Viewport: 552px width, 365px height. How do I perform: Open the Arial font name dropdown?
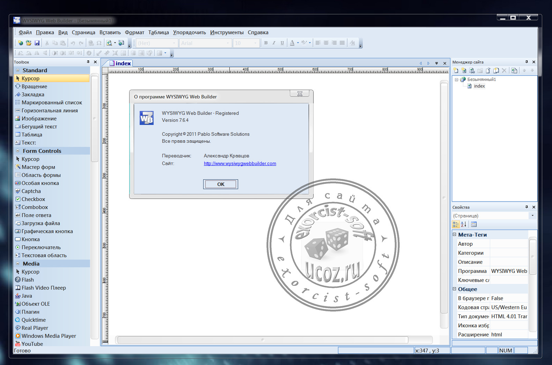228,43
